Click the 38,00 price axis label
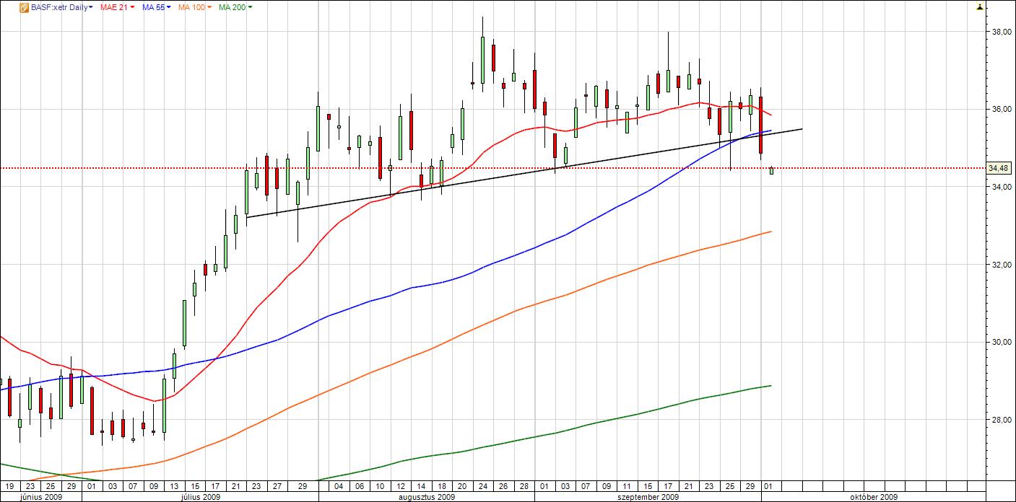The image size is (1016, 502). tap(1001, 32)
